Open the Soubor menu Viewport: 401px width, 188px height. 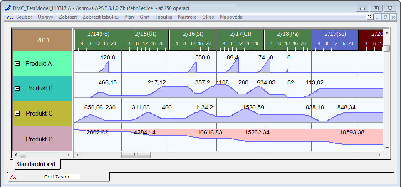(x=24, y=17)
